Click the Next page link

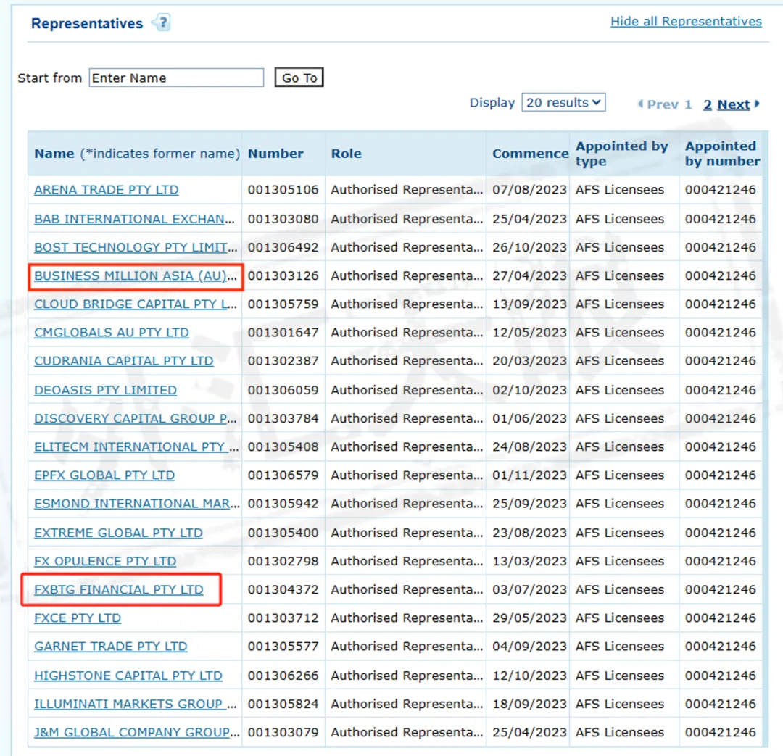[x=733, y=104]
